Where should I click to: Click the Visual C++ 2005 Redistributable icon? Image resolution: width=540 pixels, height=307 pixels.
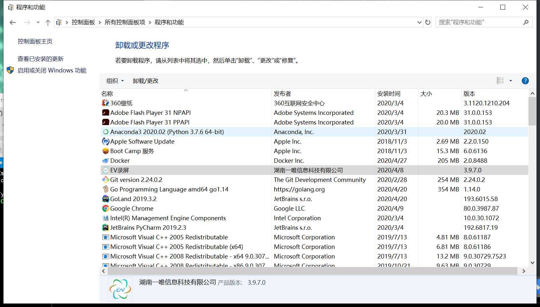[x=105, y=237]
